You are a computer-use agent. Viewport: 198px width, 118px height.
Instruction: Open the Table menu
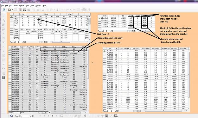[27, 6]
